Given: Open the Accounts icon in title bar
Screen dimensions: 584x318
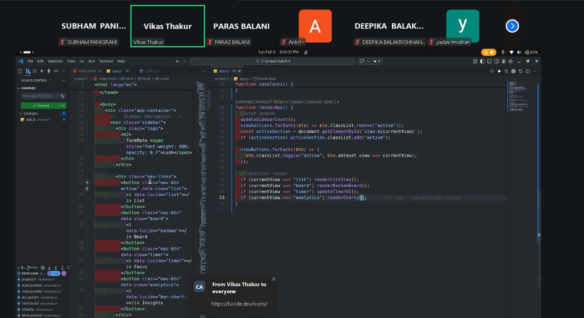Looking at the screenshot, I should (503, 61).
